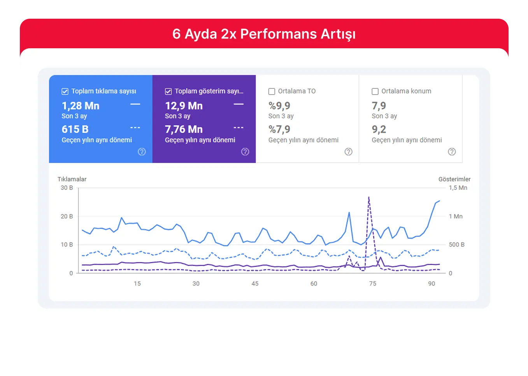Click the dashed legend on gösterim card
Screen dimensions: 528x376
click(238, 127)
